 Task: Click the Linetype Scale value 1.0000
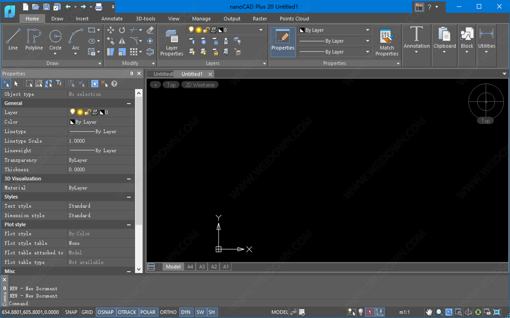(101, 141)
